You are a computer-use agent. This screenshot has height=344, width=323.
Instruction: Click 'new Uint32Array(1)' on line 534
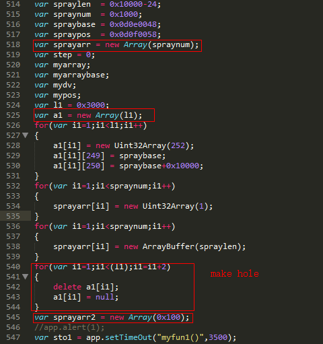[x=166, y=206]
